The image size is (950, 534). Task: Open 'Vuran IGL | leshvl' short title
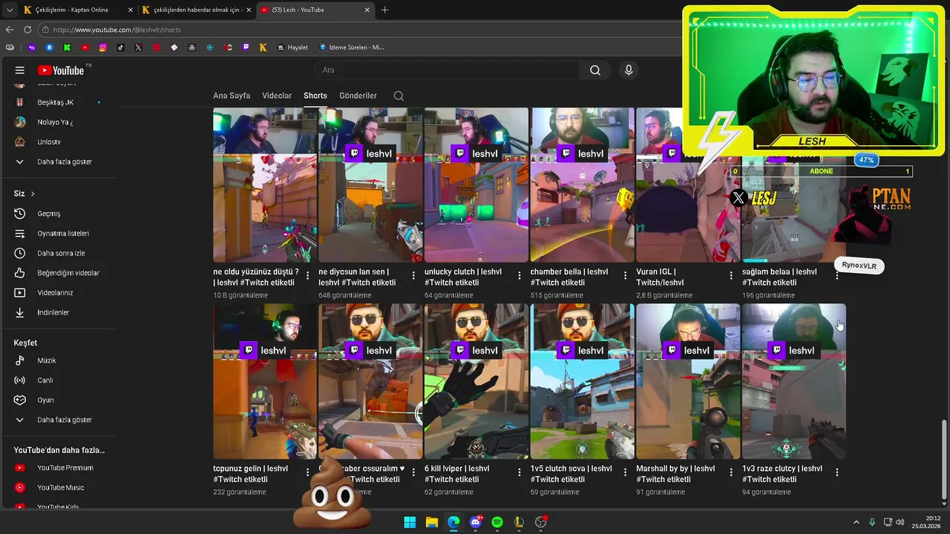[661, 277]
